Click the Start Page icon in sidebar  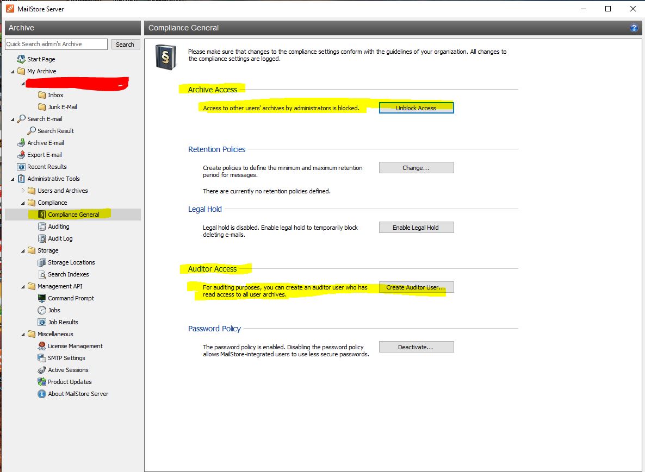pos(21,59)
